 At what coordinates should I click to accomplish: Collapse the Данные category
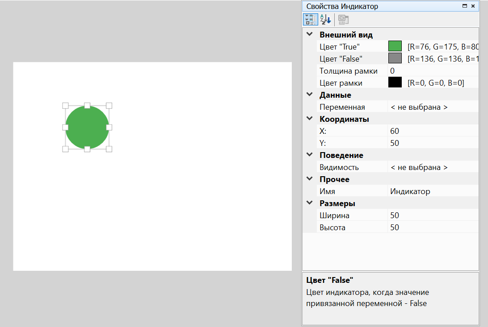click(x=309, y=95)
